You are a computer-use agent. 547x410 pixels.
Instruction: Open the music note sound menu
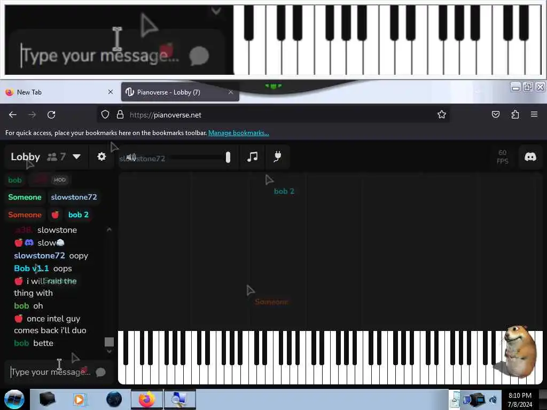coord(252,157)
